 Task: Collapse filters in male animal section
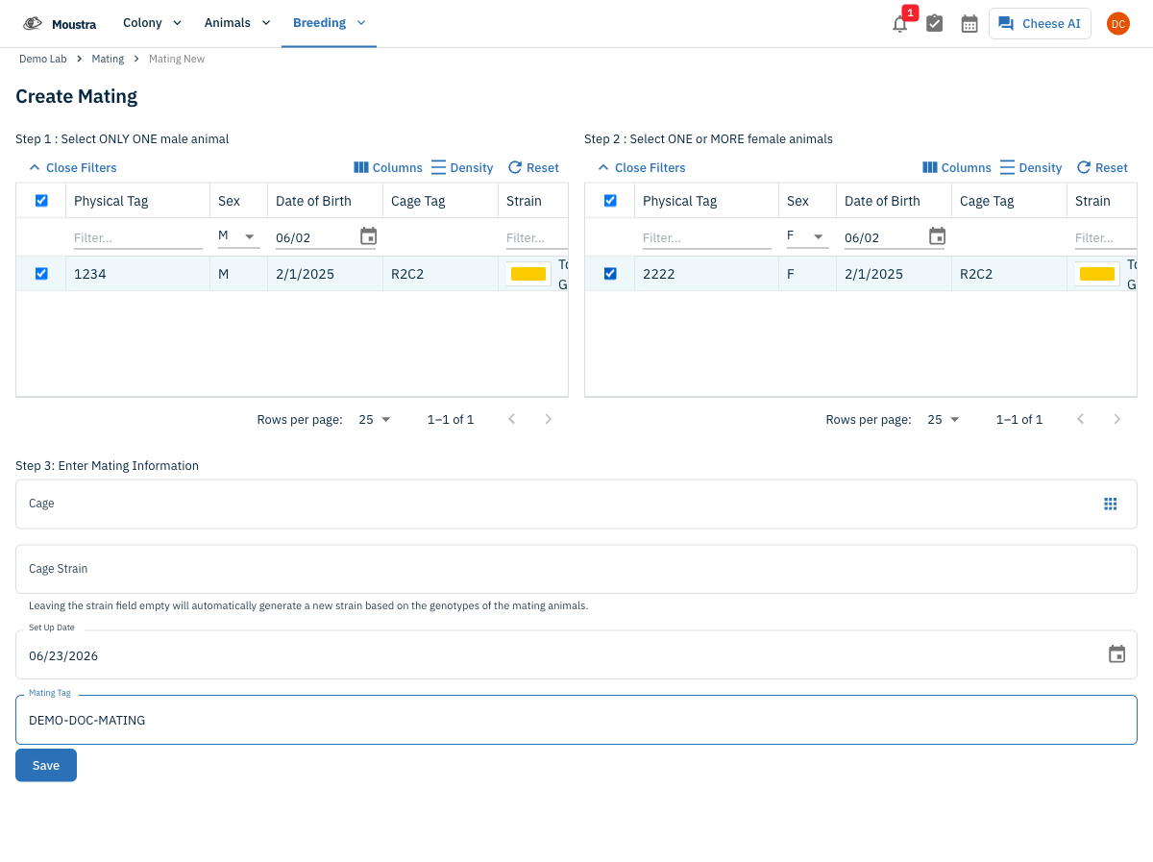click(x=72, y=168)
